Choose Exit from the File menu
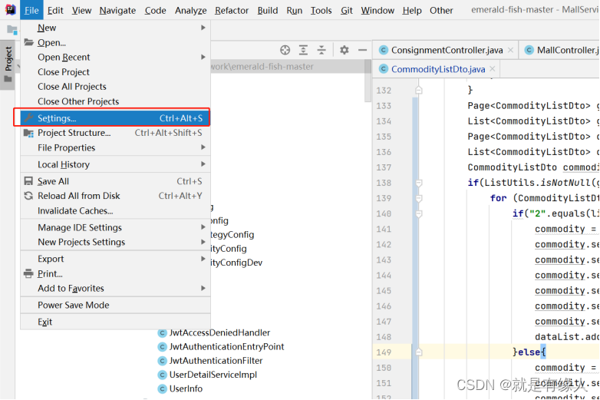This screenshot has height=400, width=600. (115, 322)
